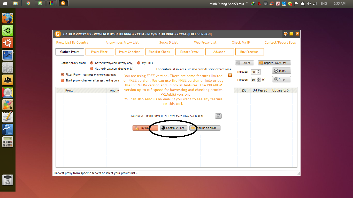Open the Advance tab
Image resolution: width=353 pixels, height=198 pixels.
[220, 52]
